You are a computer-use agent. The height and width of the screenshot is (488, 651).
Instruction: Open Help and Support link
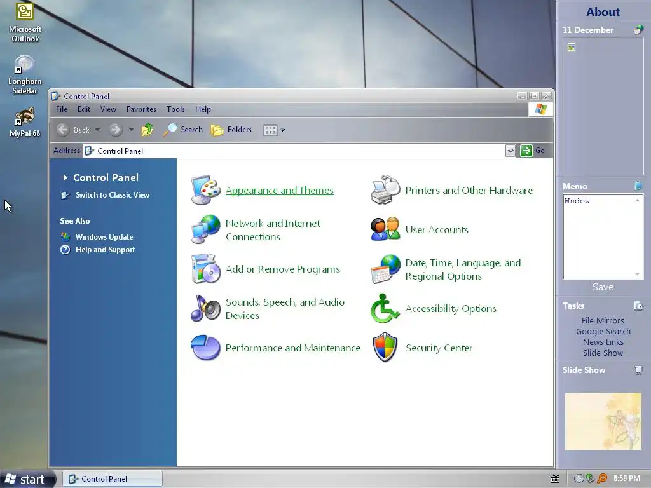[105, 250]
